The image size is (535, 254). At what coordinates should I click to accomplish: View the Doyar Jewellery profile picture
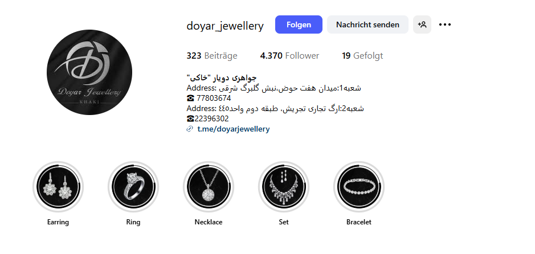[x=89, y=72]
